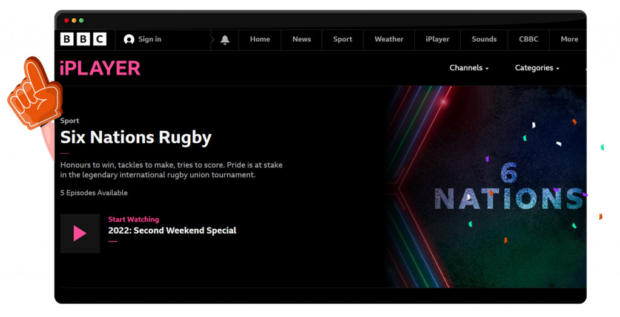This screenshot has height=317, width=620.
Task: Play the Second Weekend Special episode
Action: [x=80, y=233]
